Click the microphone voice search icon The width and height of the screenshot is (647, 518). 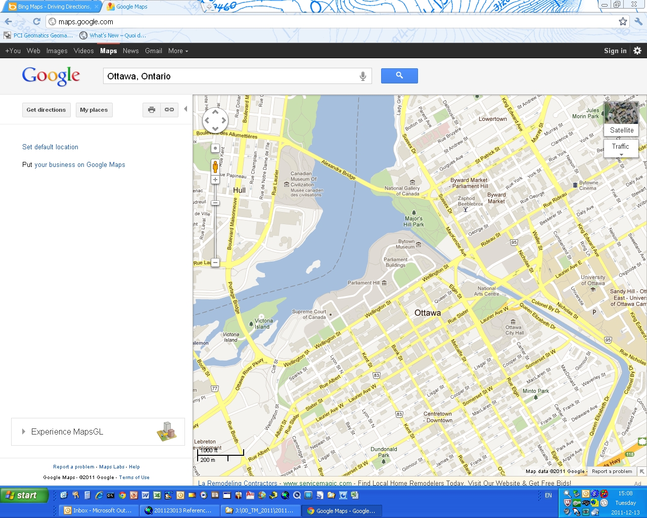[x=362, y=76]
